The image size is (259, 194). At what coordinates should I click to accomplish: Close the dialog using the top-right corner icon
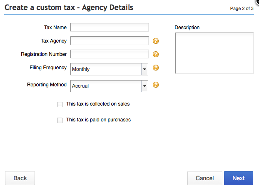[257, 1]
